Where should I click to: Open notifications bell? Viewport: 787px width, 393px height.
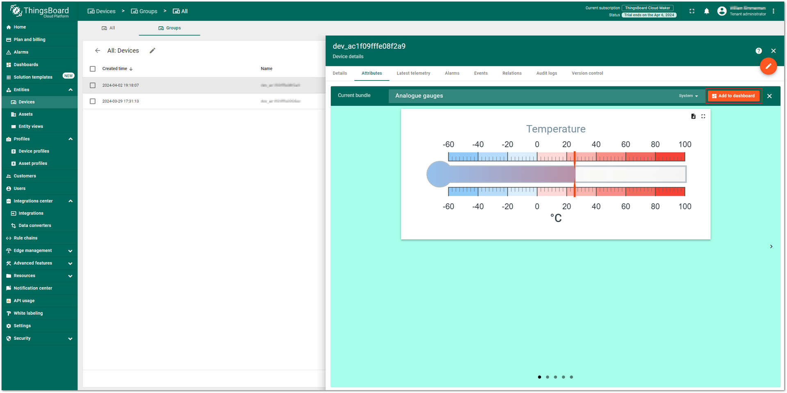point(707,11)
